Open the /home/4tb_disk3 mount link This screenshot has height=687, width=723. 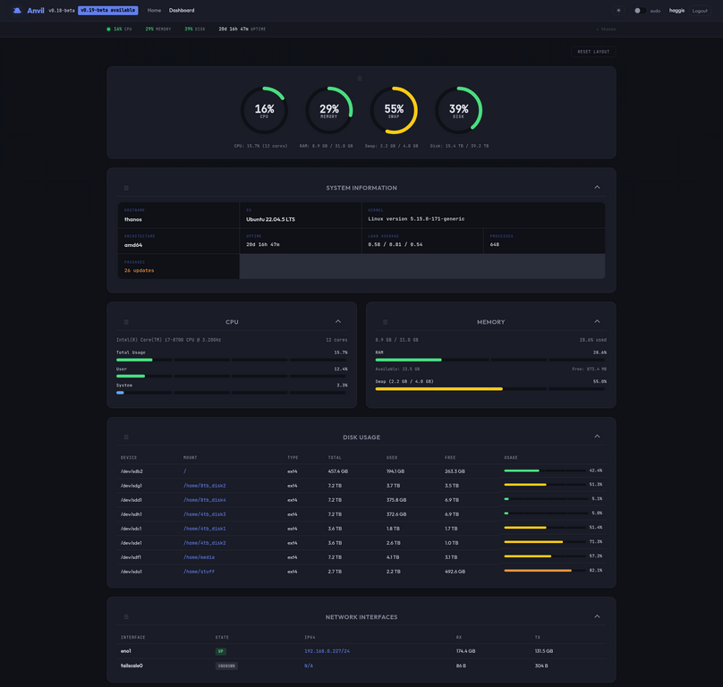point(205,514)
